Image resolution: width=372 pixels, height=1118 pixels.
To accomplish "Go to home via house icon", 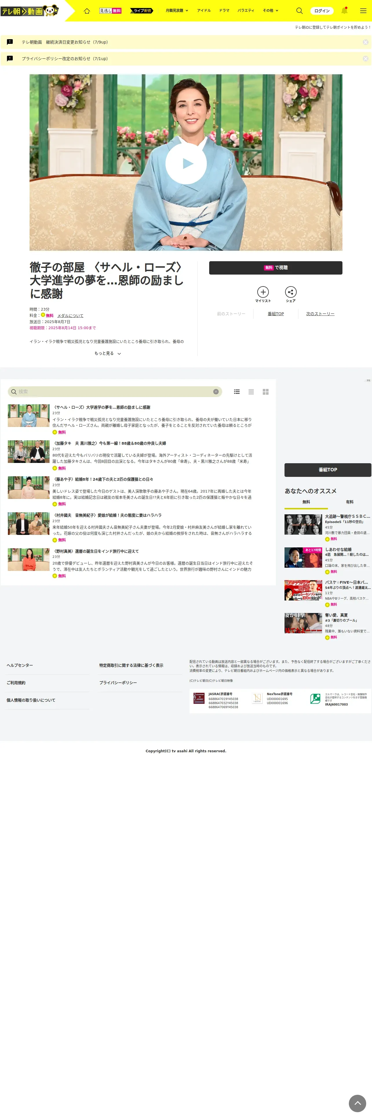I will tap(87, 10).
